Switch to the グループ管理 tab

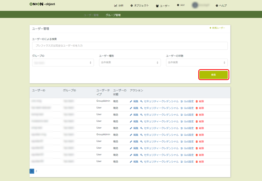click(x=113, y=15)
